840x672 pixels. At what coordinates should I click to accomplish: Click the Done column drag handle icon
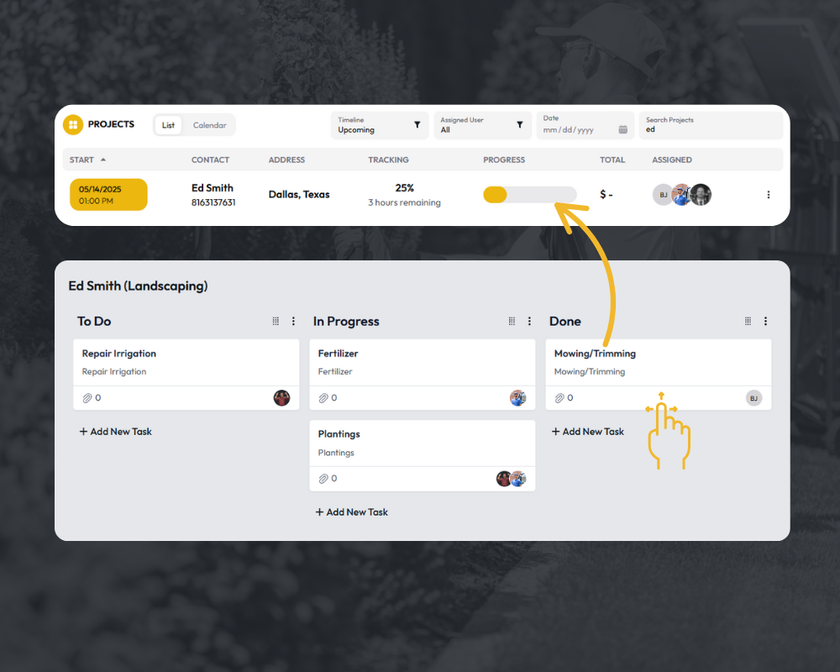748,321
